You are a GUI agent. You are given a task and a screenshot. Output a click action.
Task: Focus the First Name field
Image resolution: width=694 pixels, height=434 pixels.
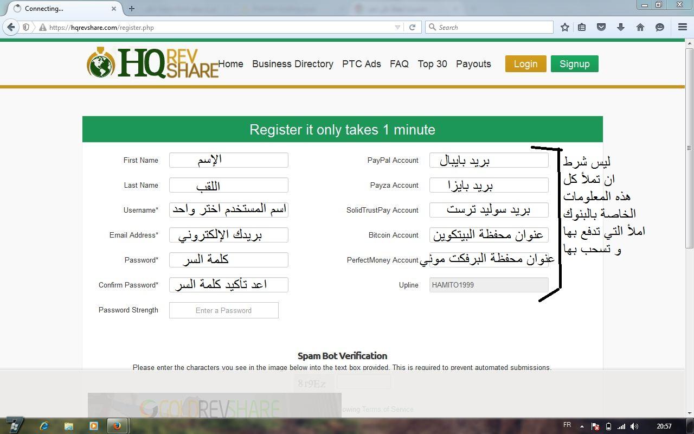click(228, 160)
